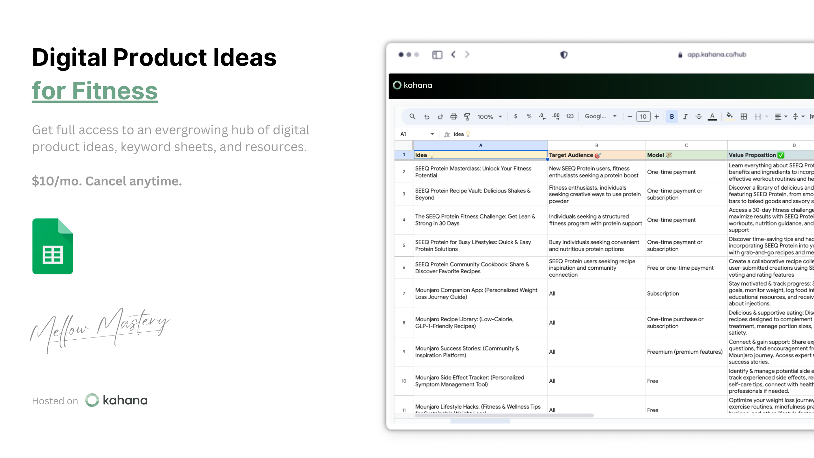The height and width of the screenshot is (458, 814).
Task: Select the SEEQ Protein Community Cookbook cell
Action: pos(480,268)
